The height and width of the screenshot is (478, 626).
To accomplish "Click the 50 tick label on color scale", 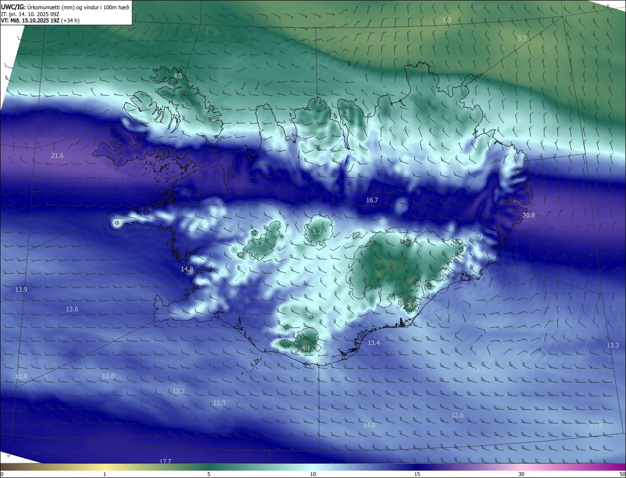I will click(622, 475).
